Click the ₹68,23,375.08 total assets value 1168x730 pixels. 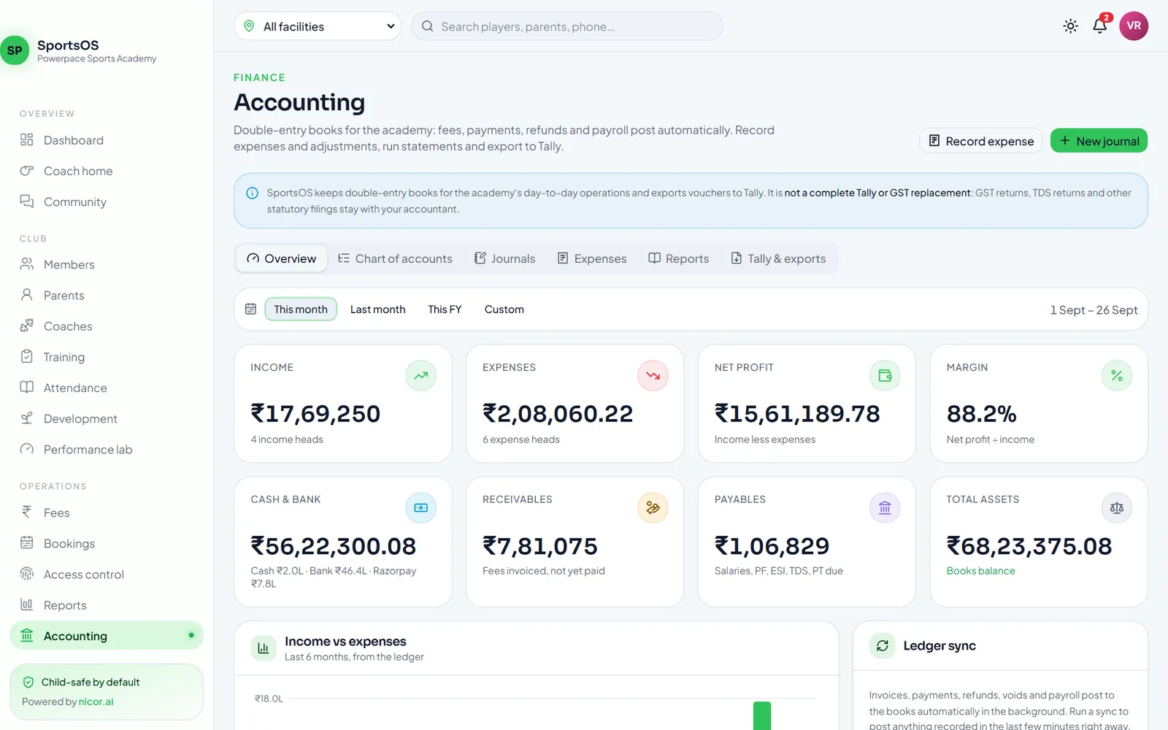1029,546
